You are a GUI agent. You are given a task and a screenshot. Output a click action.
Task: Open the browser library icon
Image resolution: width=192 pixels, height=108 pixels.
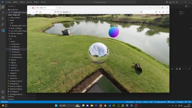point(160,12)
